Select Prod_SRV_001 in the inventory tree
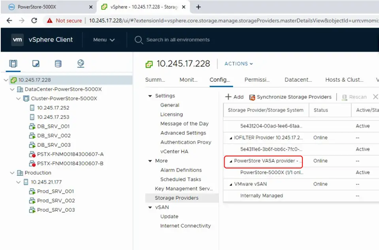The image size is (379, 250). point(55,191)
